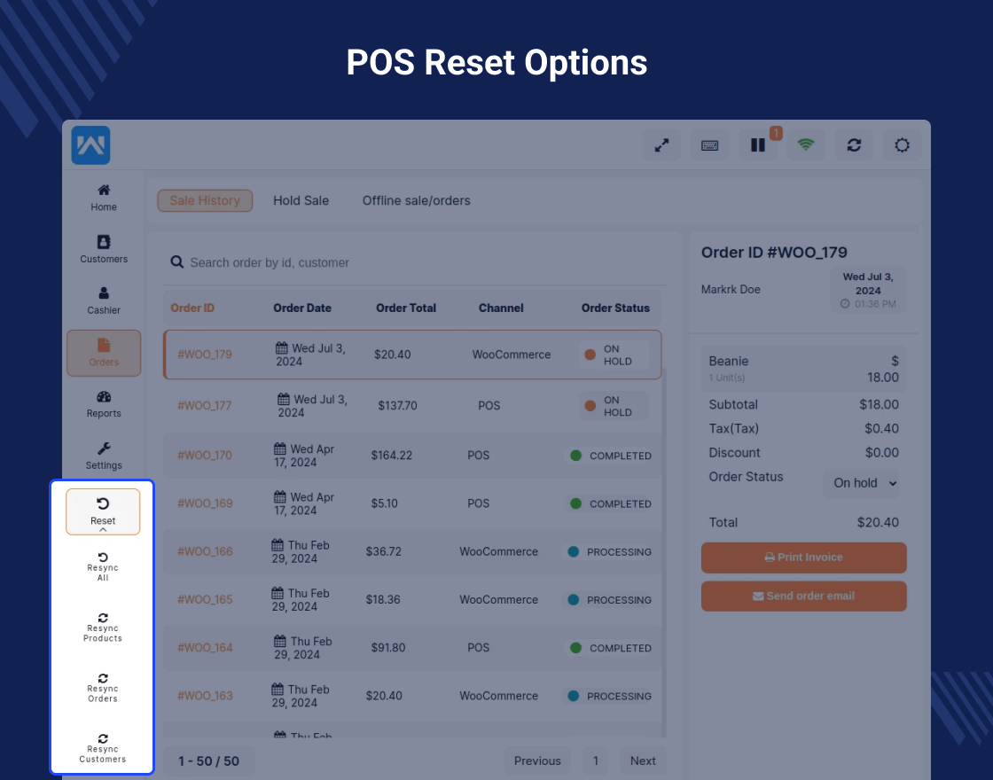Trigger Resync Orders
Image resolution: width=993 pixels, height=780 pixels.
point(102,689)
